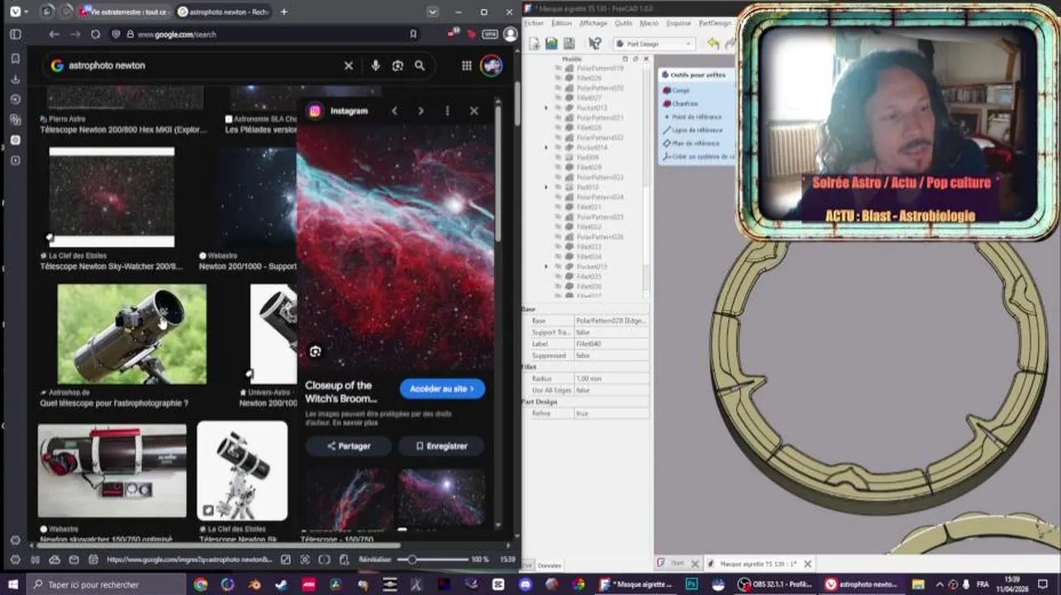
Task: Toggle visibility of PolarPattern021
Action: [558, 118]
